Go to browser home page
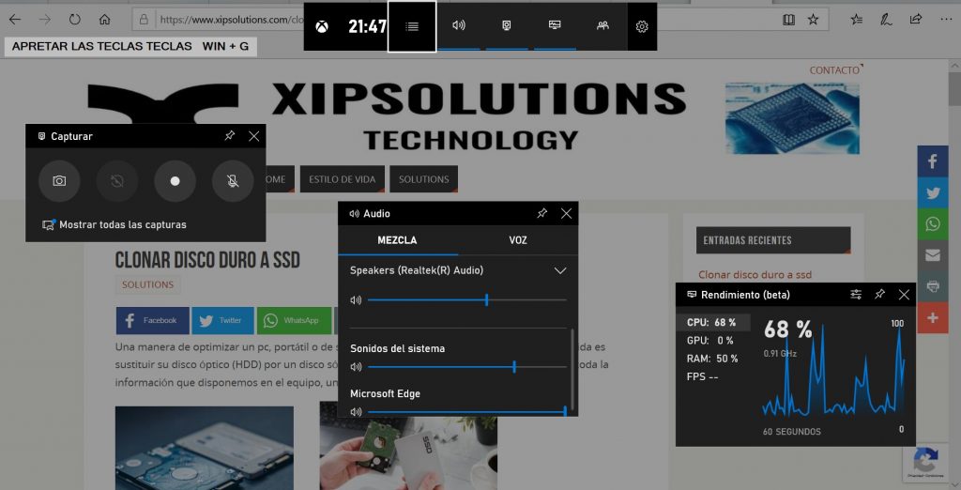This screenshot has height=490, width=961. pos(105,20)
